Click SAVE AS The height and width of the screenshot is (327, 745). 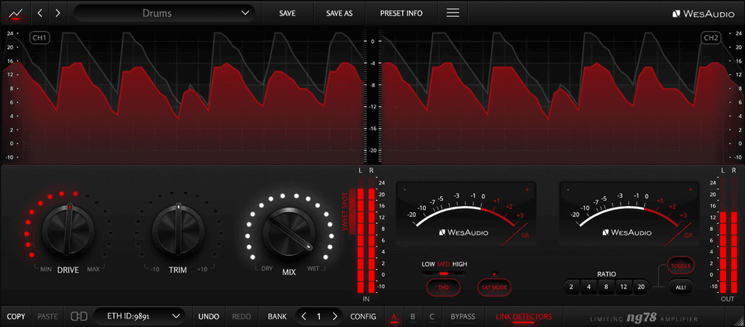click(x=339, y=13)
